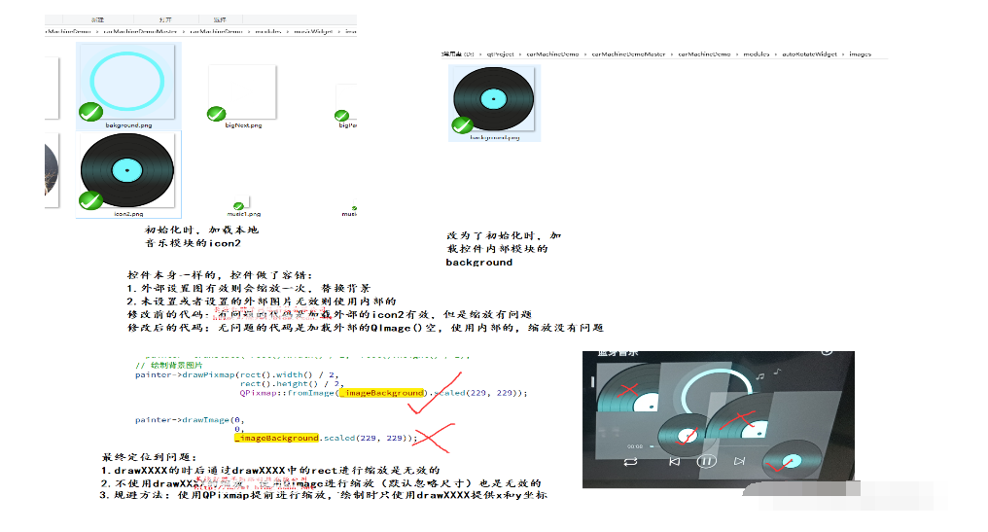Go to qtProject in right explorer breadcrumb
The image size is (988, 532).
[x=500, y=54]
